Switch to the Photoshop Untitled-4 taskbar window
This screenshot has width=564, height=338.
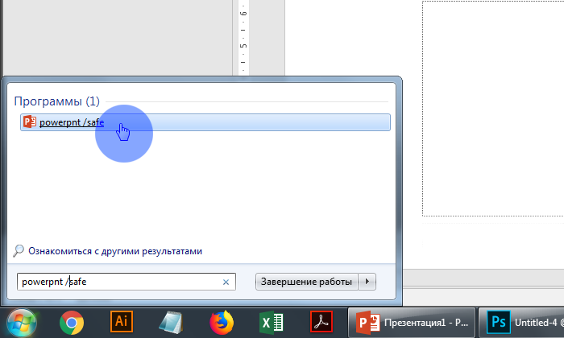(521, 323)
